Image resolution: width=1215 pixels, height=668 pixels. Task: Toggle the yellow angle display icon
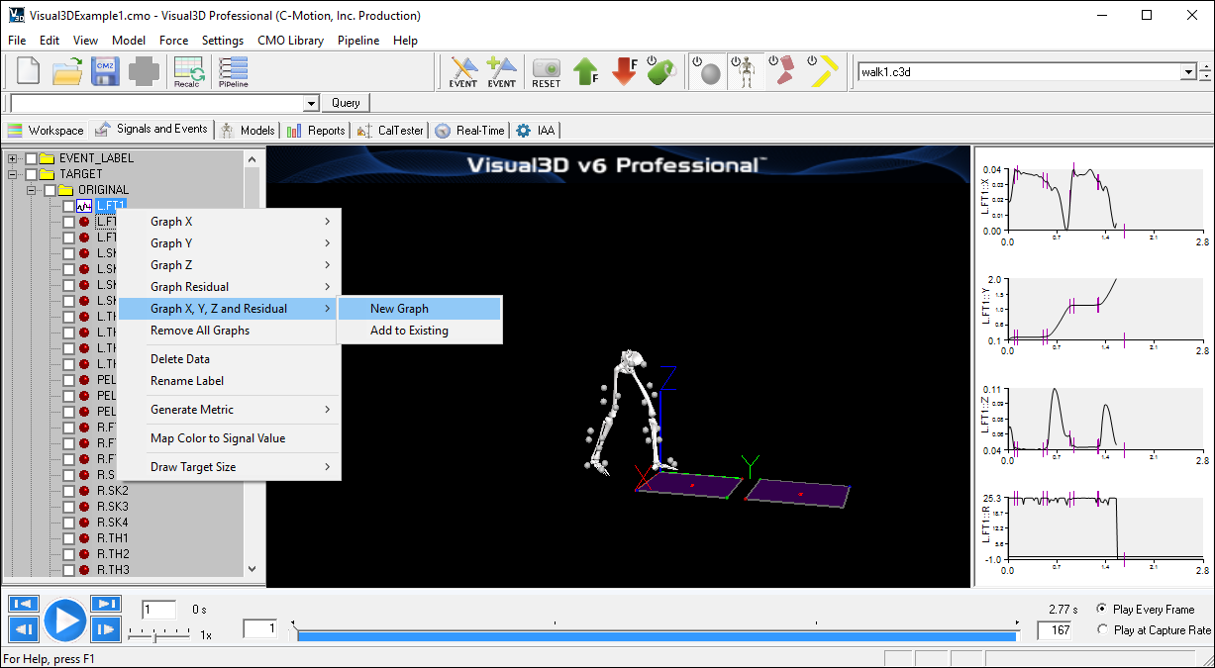(x=822, y=71)
